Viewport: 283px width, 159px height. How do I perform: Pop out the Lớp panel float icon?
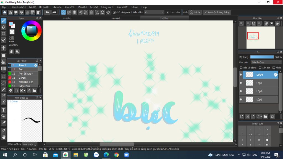[278, 52]
